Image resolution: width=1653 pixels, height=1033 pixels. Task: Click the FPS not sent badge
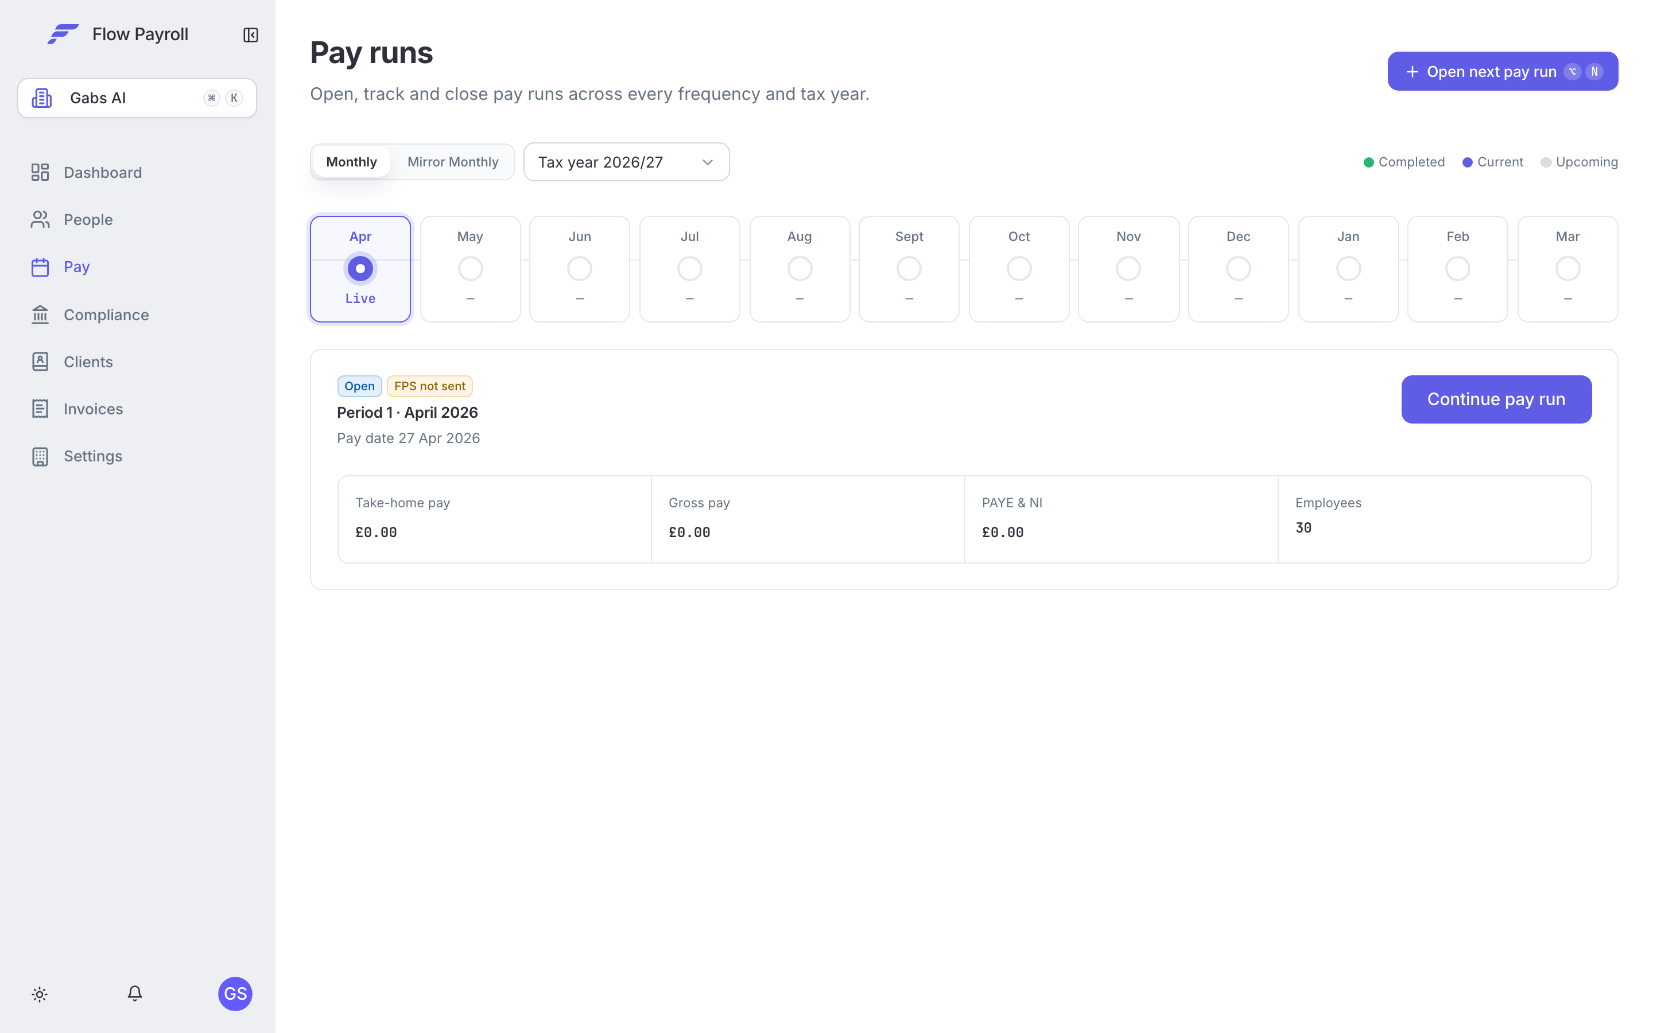coord(430,386)
